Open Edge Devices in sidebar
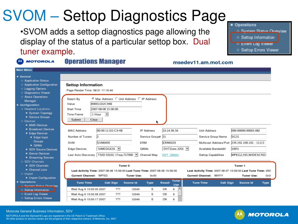The width and height of the screenshot is (298, 224). click(38, 133)
